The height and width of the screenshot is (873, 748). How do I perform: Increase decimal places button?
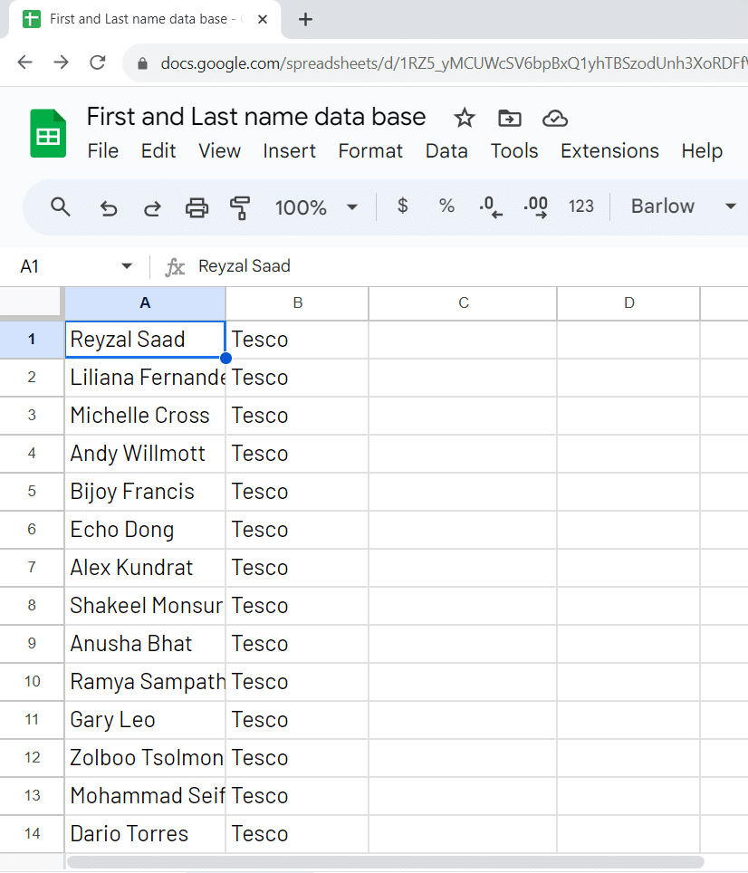click(x=536, y=207)
